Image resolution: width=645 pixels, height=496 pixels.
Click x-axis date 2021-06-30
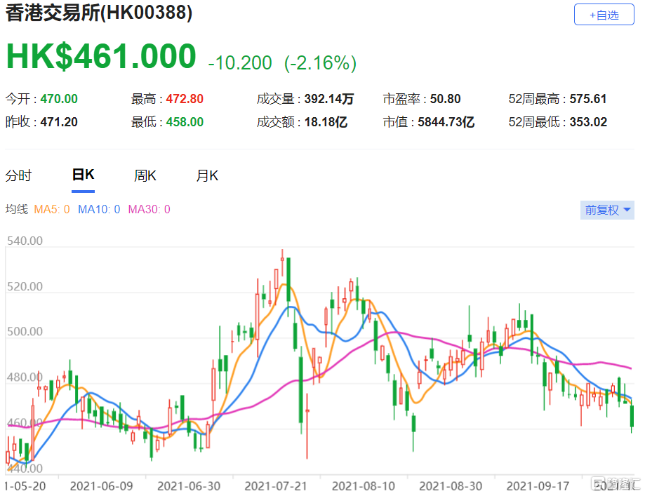(189, 486)
